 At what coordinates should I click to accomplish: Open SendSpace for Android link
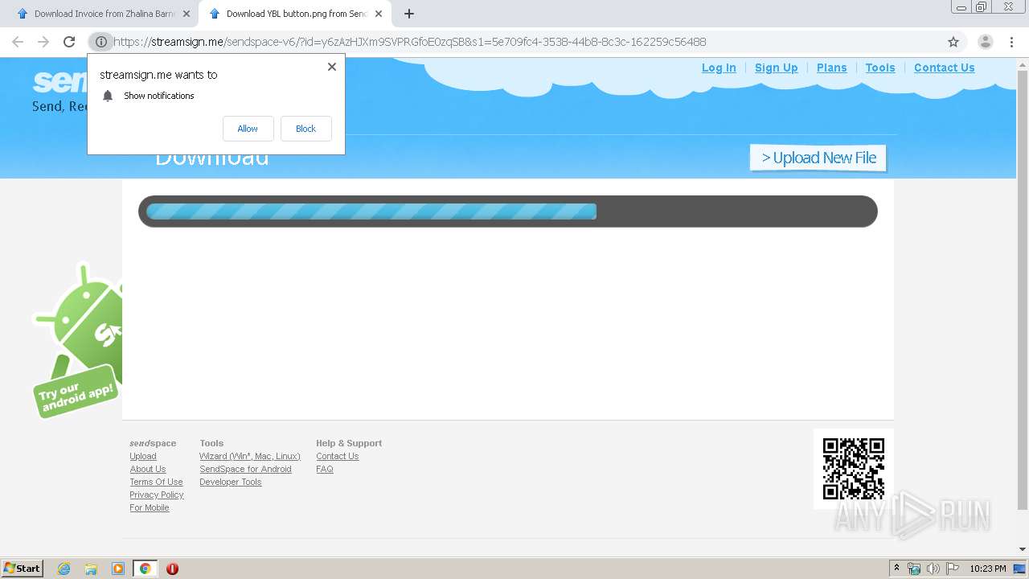pos(245,469)
